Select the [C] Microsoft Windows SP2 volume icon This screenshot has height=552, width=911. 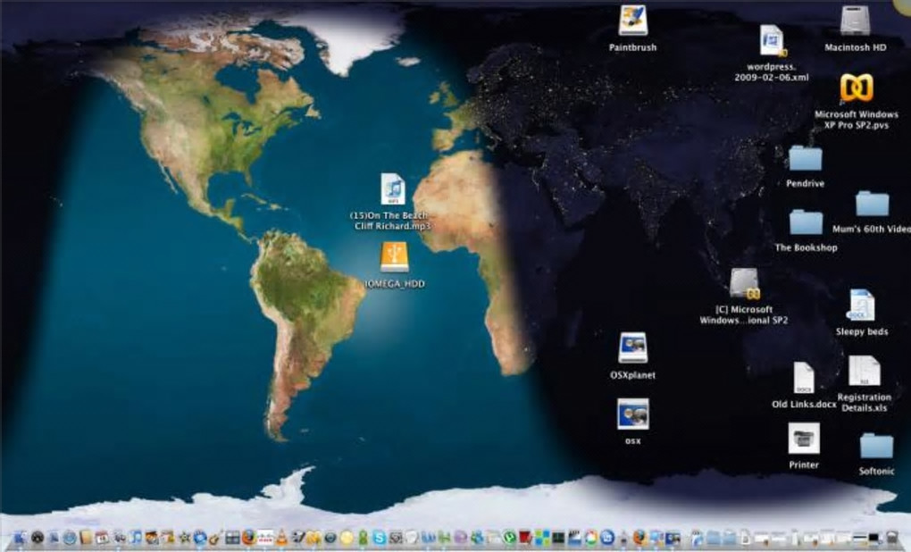coord(744,284)
